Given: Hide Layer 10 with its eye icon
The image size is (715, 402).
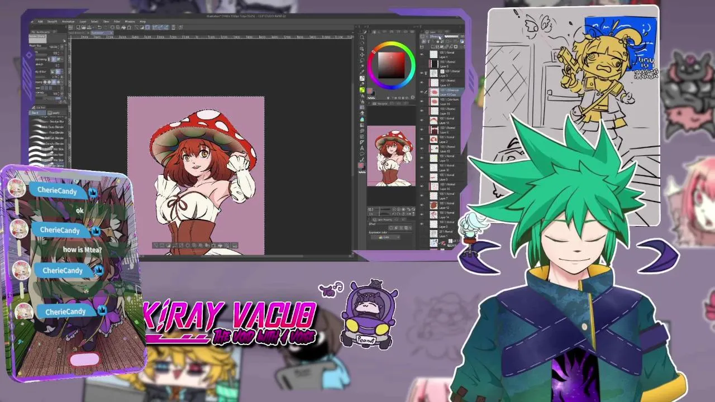Looking at the screenshot, I should coord(422,167).
